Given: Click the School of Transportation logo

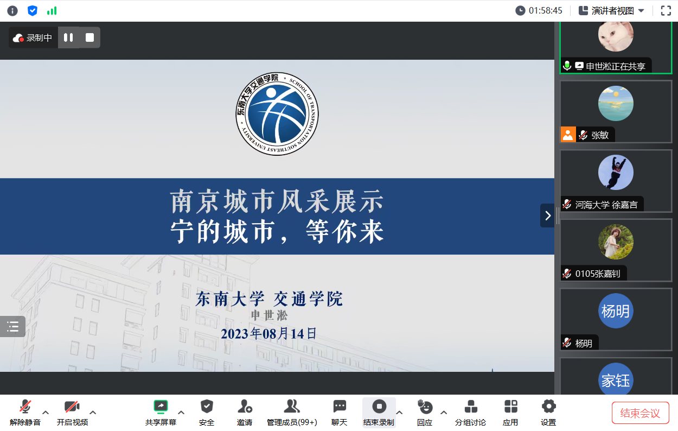Looking at the screenshot, I should (x=277, y=114).
